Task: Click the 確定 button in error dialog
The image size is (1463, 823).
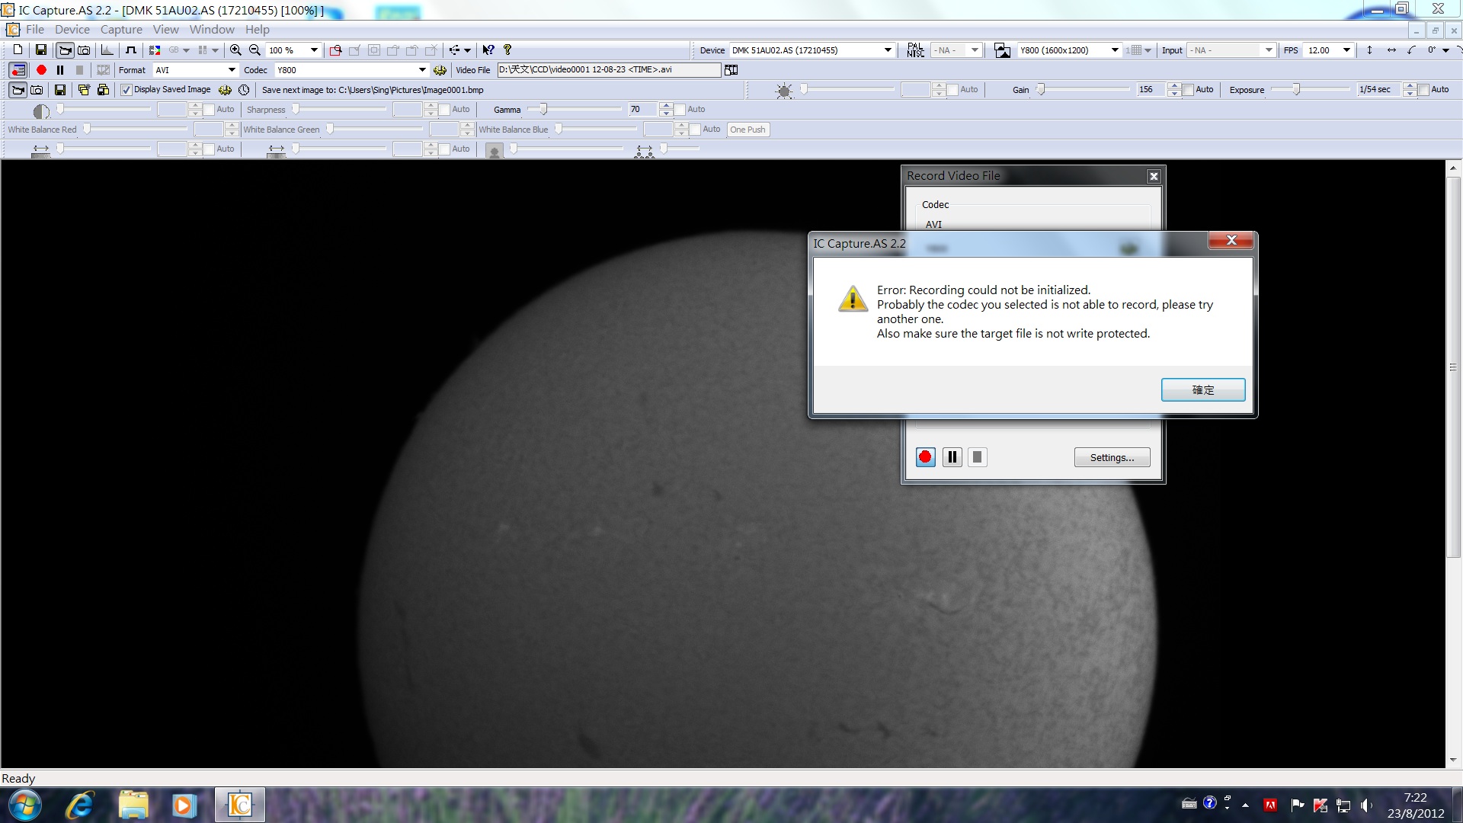Action: [1202, 389]
